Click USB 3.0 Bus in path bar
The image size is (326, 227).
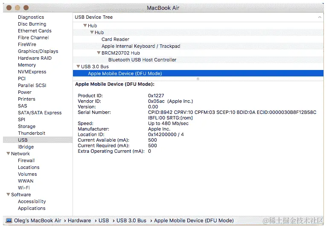[131, 220]
